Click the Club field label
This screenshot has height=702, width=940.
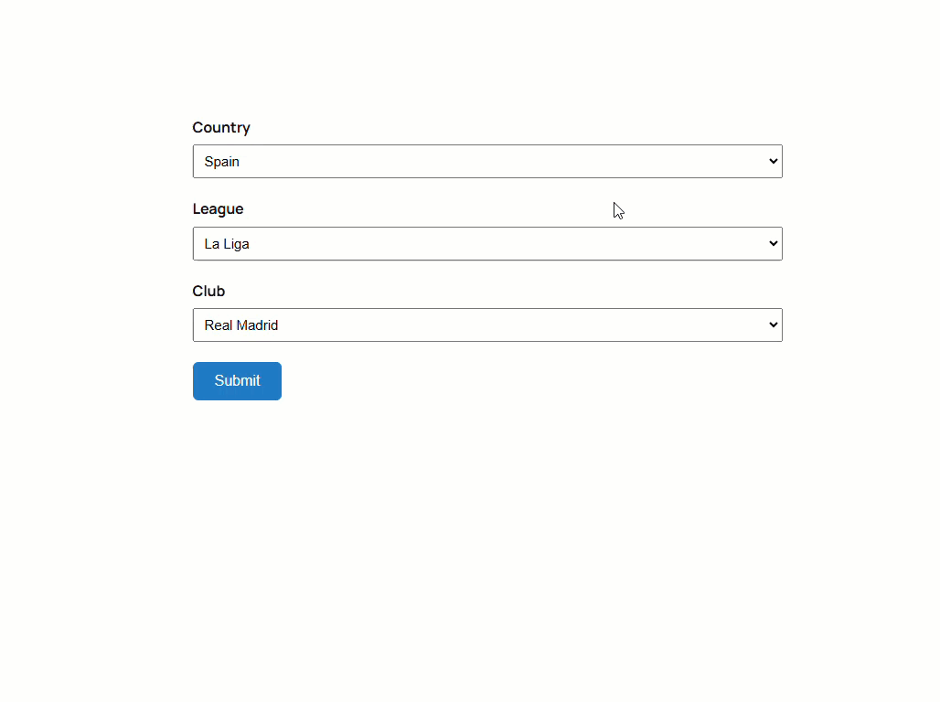point(208,291)
